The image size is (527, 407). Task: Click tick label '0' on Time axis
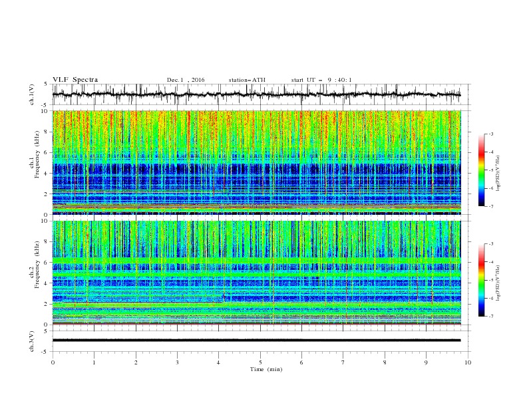53,362
